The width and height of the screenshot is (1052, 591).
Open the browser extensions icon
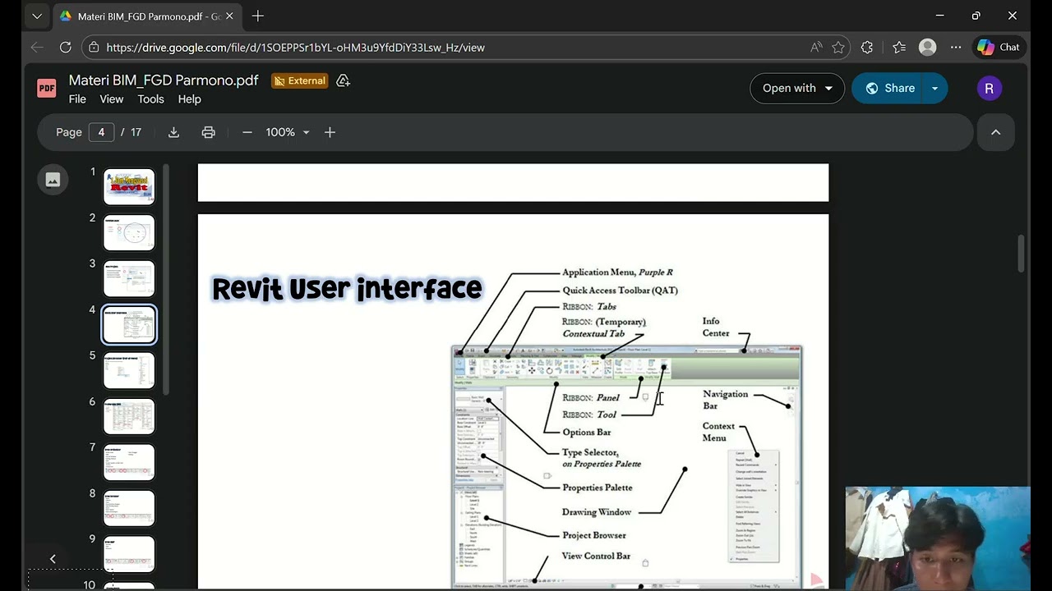click(867, 48)
